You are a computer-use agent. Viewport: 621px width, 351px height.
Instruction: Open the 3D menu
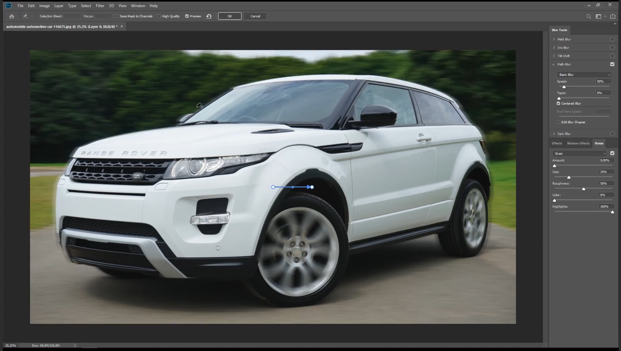click(x=111, y=6)
